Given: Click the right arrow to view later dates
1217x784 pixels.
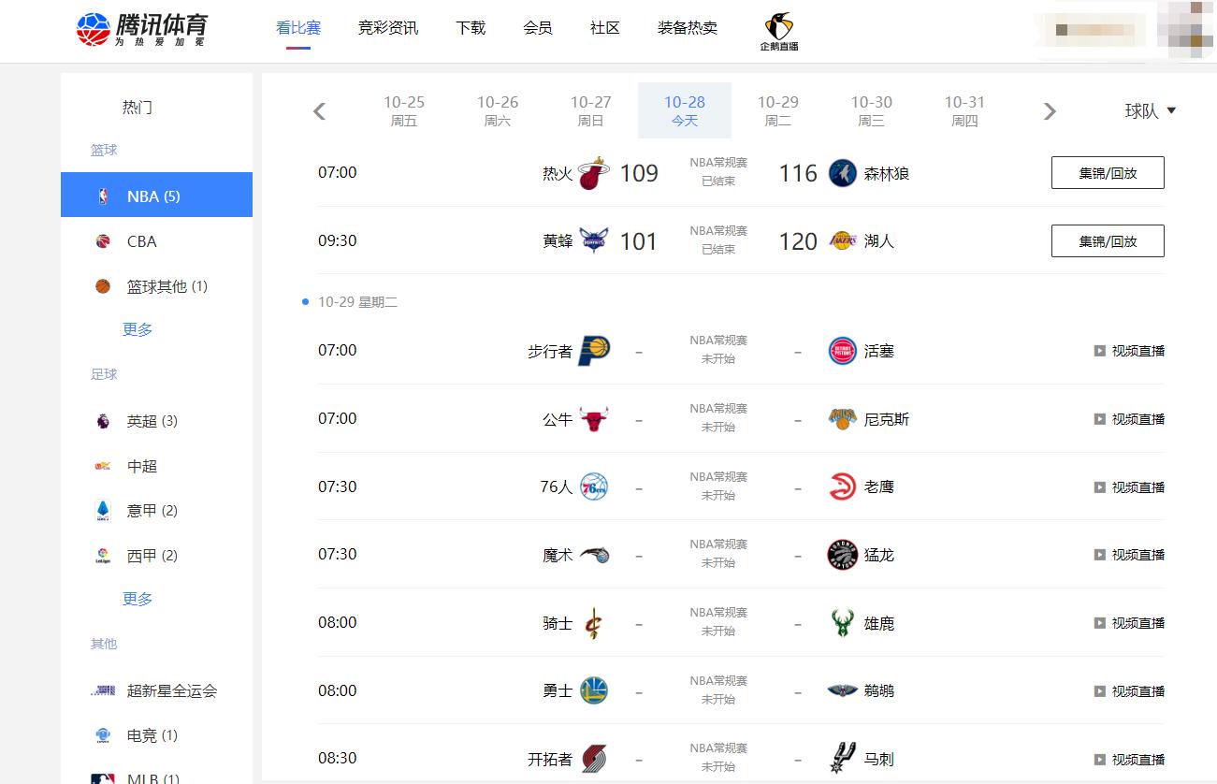Looking at the screenshot, I should coord(1049,110).
